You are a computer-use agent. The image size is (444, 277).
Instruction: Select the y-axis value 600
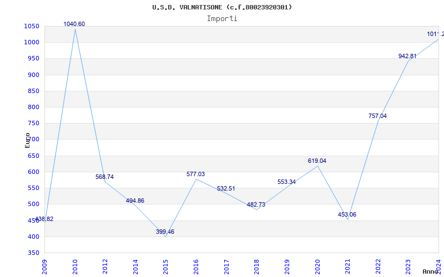tap(33, 172)
